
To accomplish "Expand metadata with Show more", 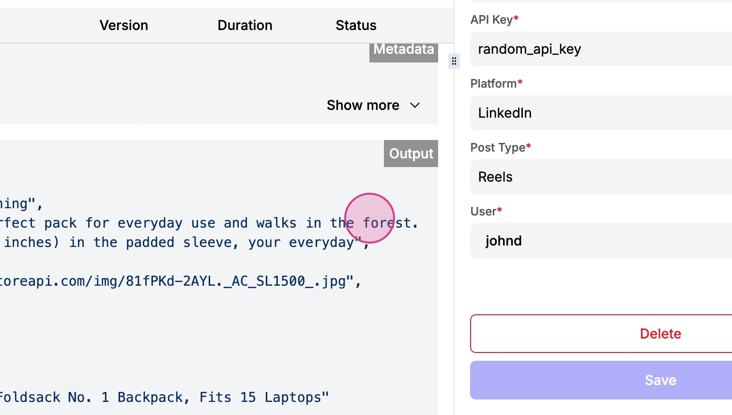I will click(x=363, y=106).
